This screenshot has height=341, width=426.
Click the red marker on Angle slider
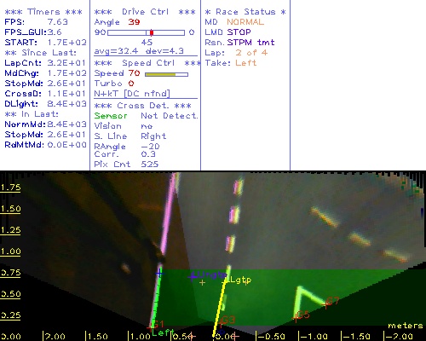tap(152, 32)
